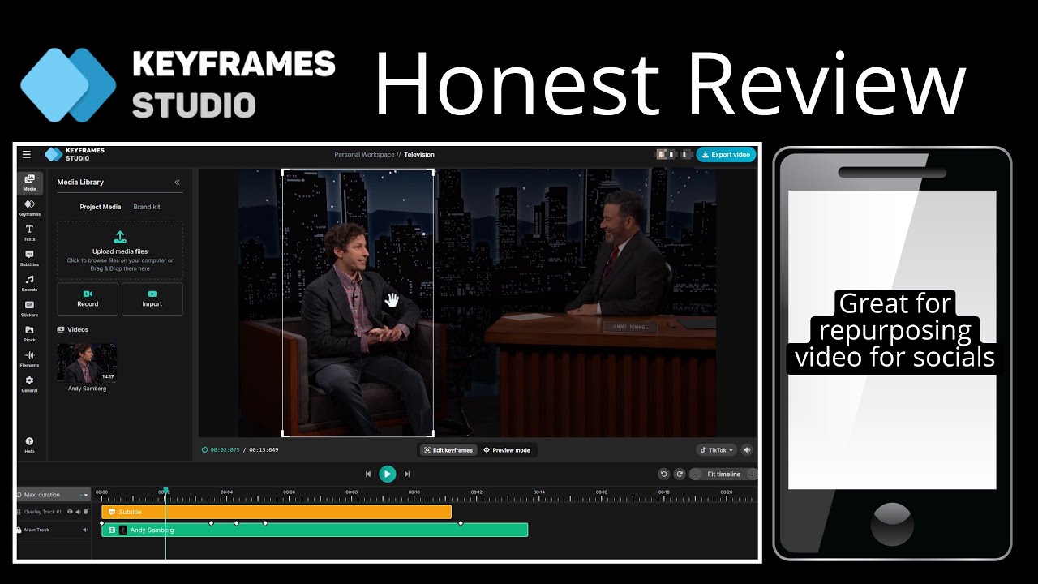Click the playhead marker on the timeline
The height and width of the screenshot is (584, 1038).
(x=165, y=492)
